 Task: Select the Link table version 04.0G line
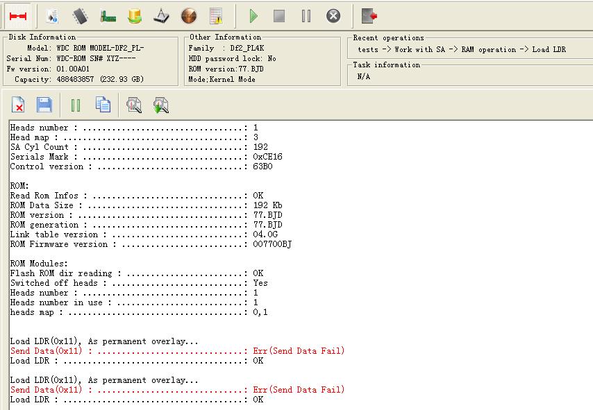point(144,234)
